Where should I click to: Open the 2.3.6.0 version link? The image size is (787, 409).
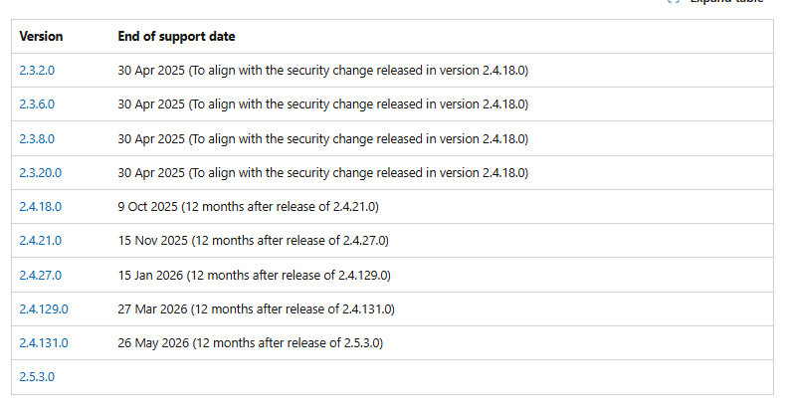[x=37, y=104]
